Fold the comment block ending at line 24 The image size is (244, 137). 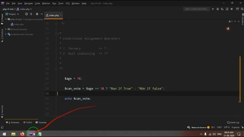56,68
